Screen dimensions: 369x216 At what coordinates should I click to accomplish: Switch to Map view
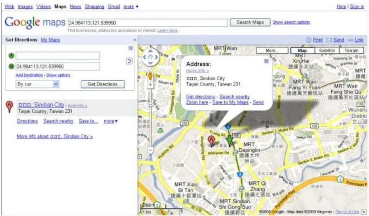(x=302, y=51)
